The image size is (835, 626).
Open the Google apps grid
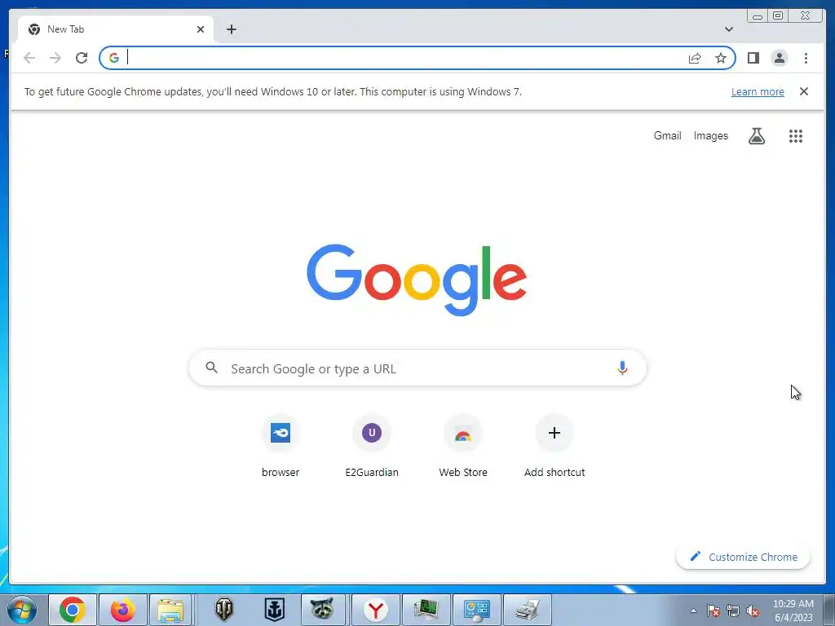tap(796, 136)
